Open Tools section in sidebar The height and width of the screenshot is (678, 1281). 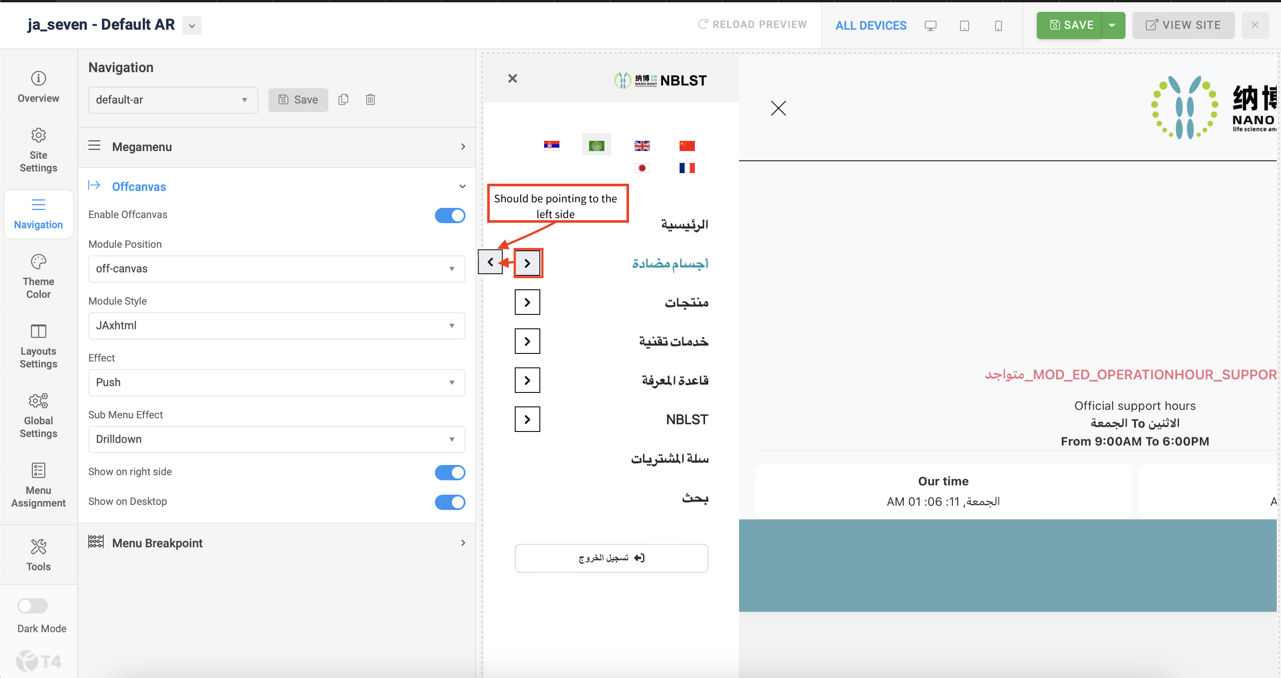38,554
